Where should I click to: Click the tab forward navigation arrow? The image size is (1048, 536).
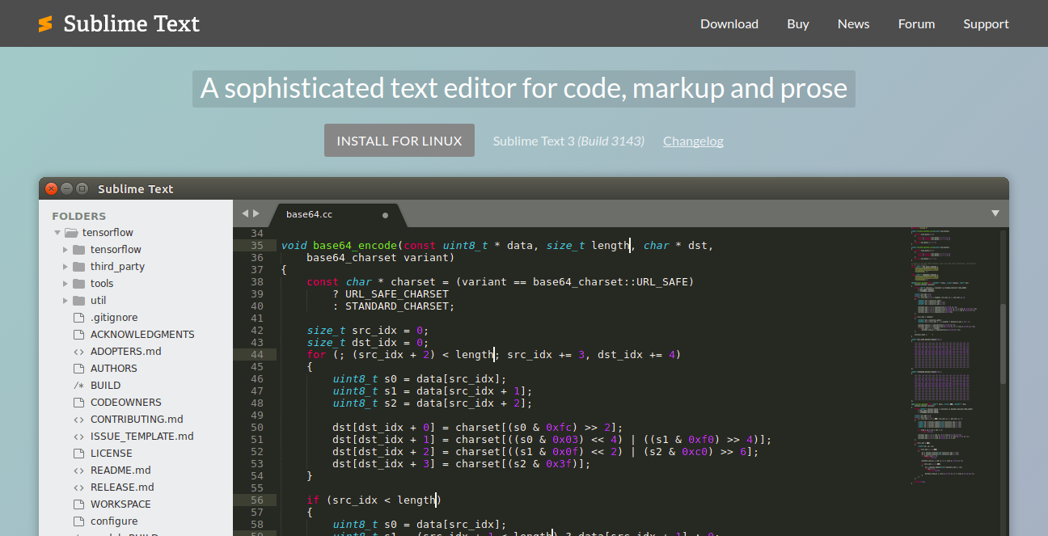click(x=256, y=213)
